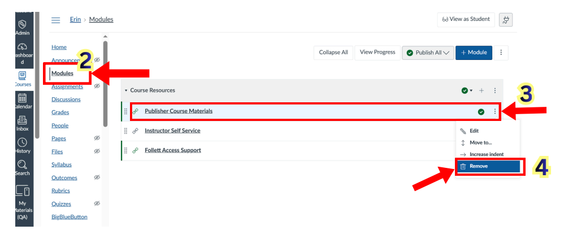577x234 pixels.
Task: Click the Collapse All button
Action: pos(333,53)
